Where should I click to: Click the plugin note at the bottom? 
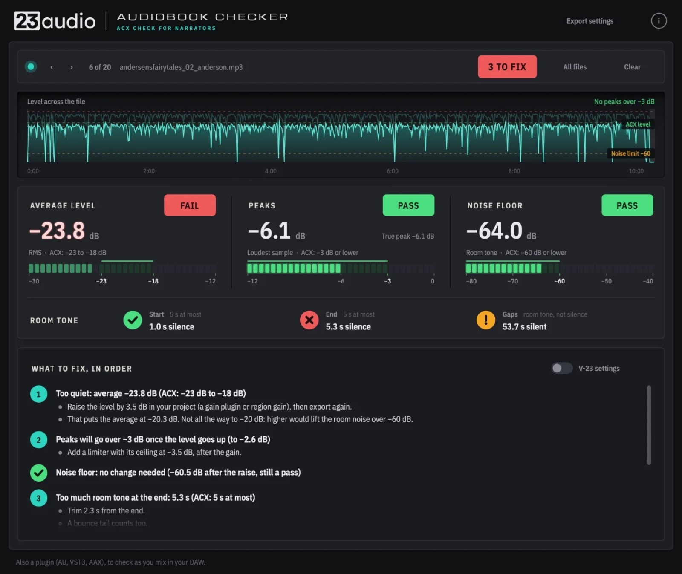[110, 562]
